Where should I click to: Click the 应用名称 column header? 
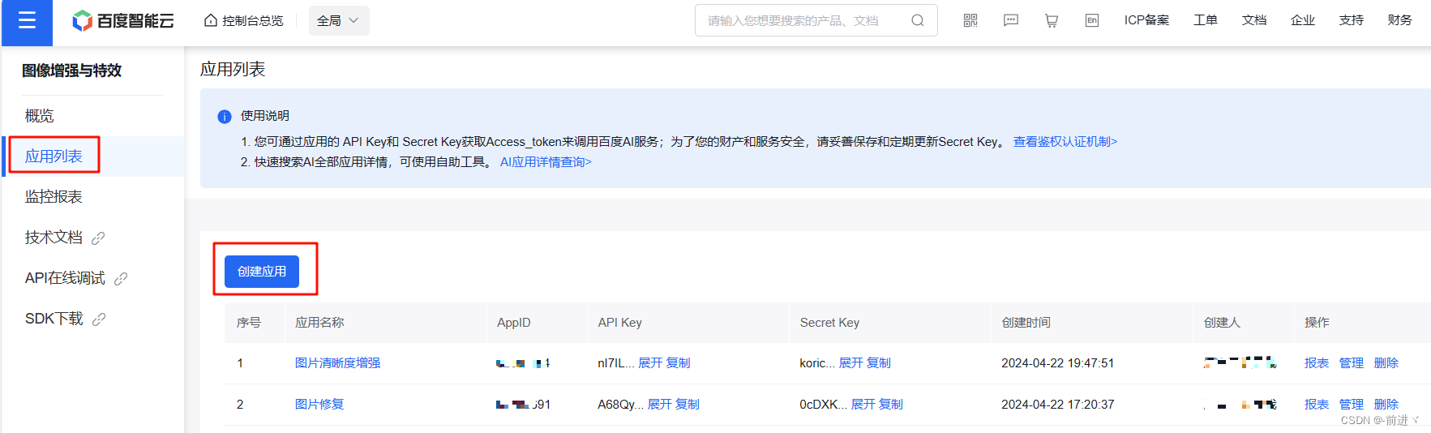point(319,323)
